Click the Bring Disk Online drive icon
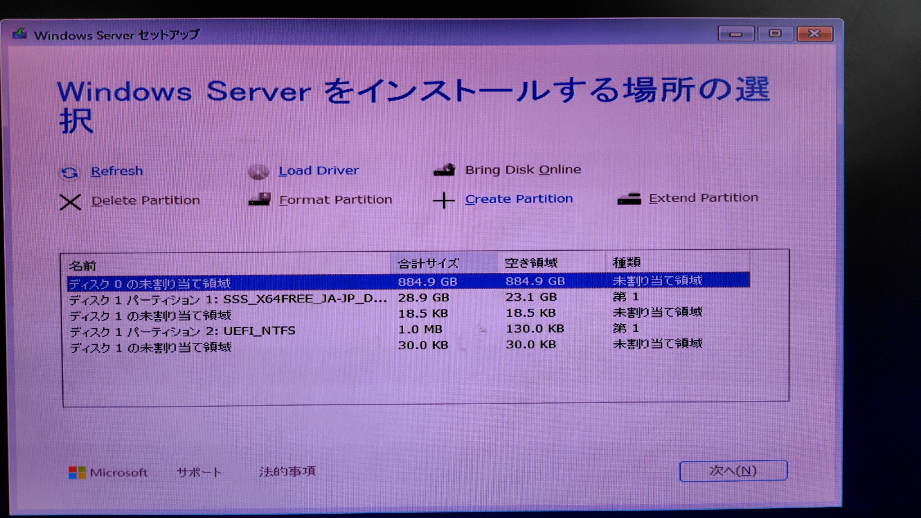This screenshot has width=921, height=518. (445, 170)
